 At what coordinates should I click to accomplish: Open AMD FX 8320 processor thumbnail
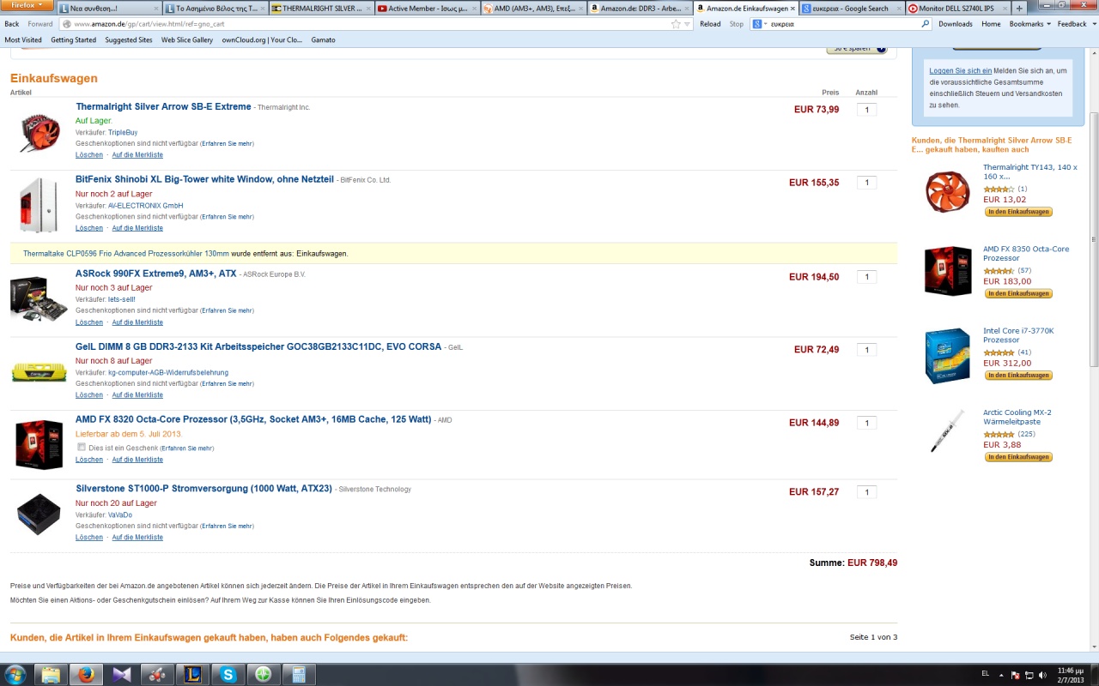(39, 444)
